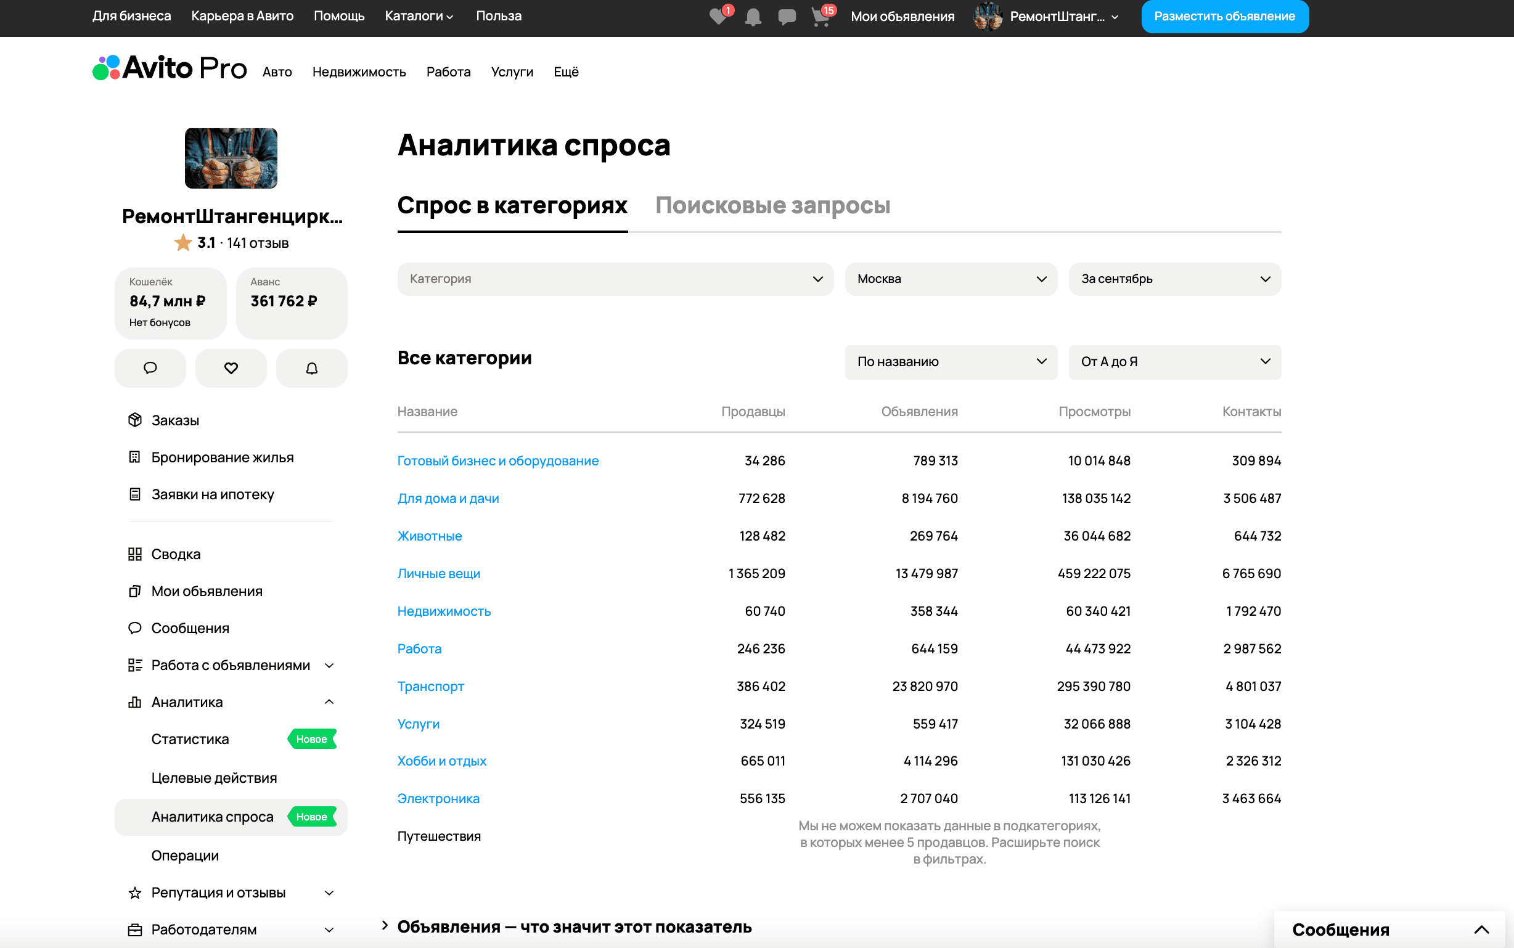Open the Каталоги menu in top bar
1514x948 pixels.
point(418,16)
